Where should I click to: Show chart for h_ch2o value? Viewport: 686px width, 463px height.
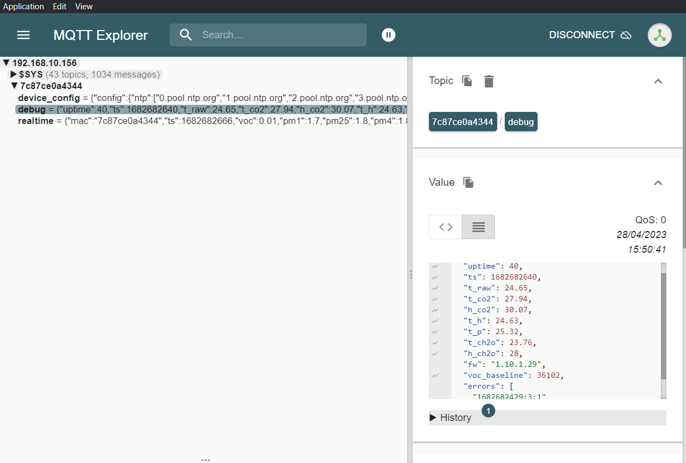pos(435,354)
